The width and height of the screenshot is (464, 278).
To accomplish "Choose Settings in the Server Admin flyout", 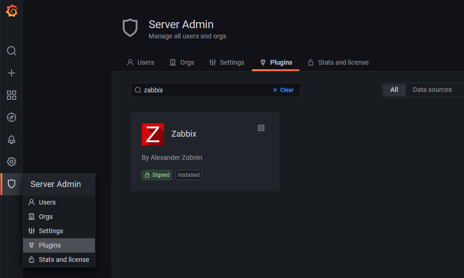I will [59, 231].
